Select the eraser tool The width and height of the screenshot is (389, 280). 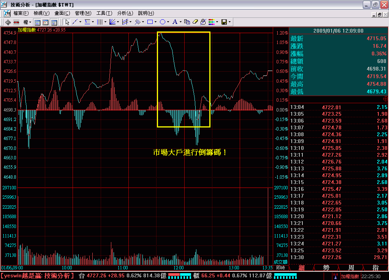(x=195, y=22)
